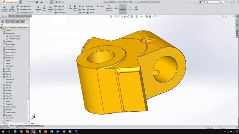Collapse the Selection Sets tree node

click(x=1, y=33)
